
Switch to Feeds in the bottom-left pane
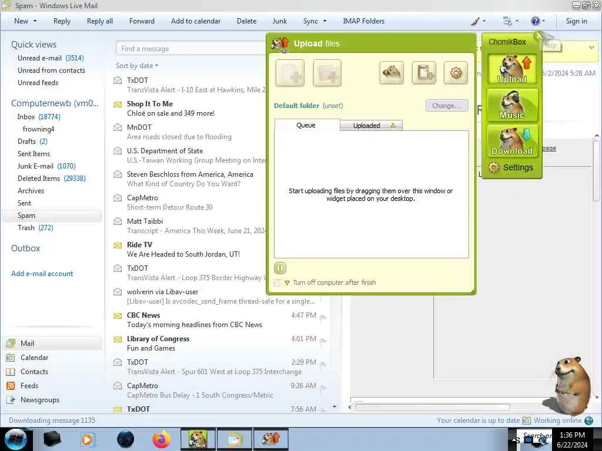coord(29,386)
